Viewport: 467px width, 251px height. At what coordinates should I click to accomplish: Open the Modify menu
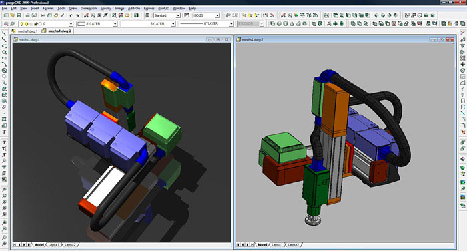(x=105, y=9)
